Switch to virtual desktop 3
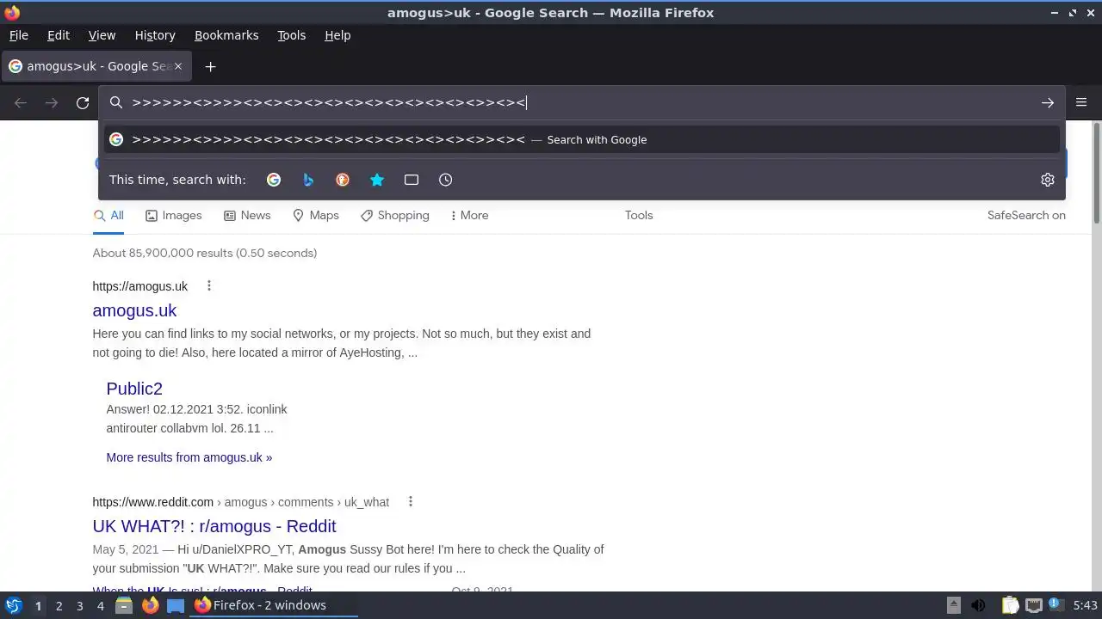Image resolution: width=1102 pixels, height=619 pixels. pyautogui.click(x=79, y=605)
